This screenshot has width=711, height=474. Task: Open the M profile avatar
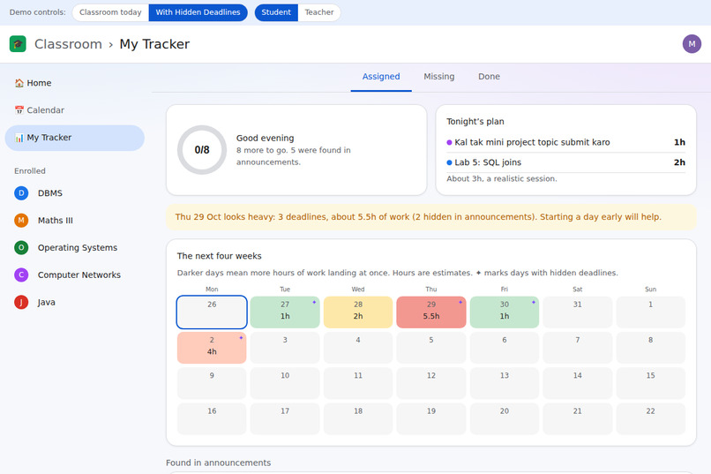[x=692, y=44]
